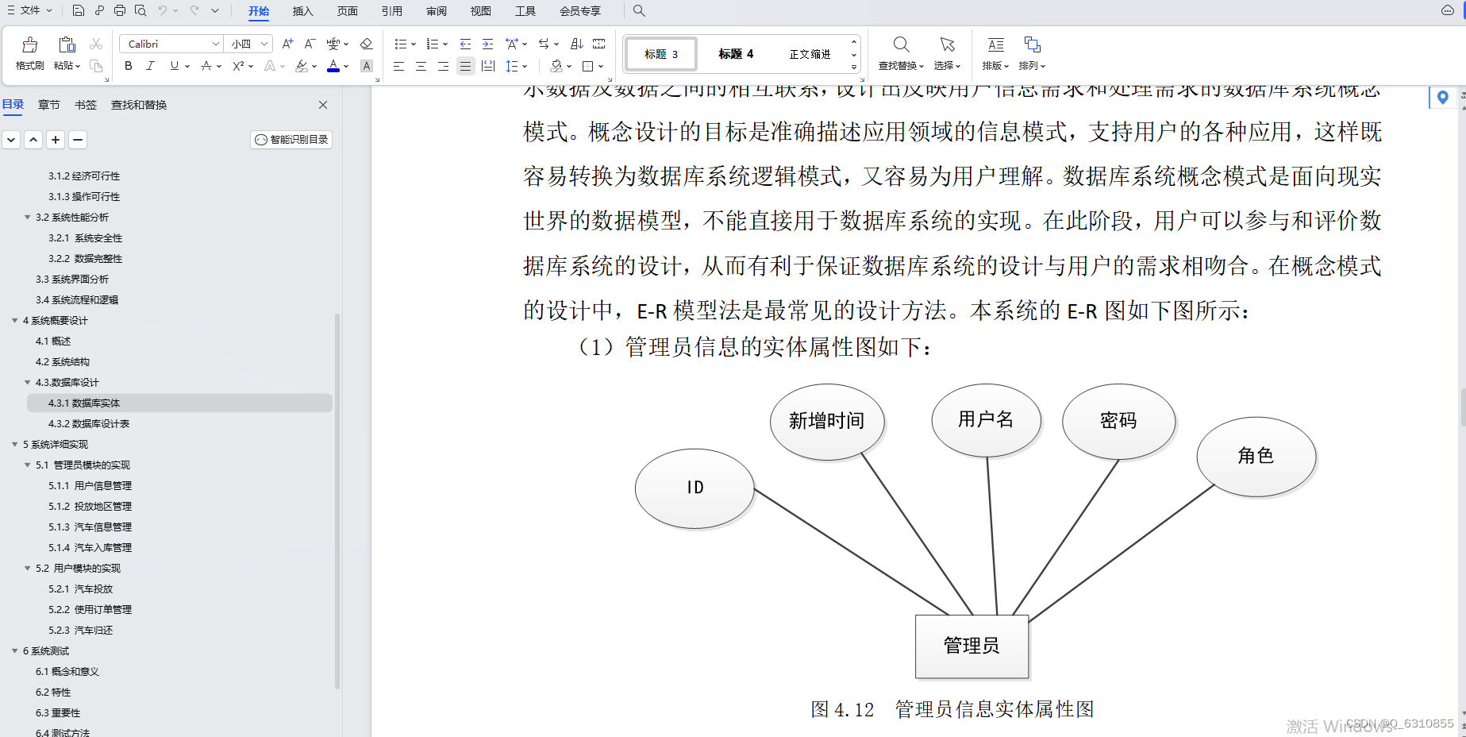Toggle Underline formatting
The image size is (1466, 737).
[x=175, y=66]
